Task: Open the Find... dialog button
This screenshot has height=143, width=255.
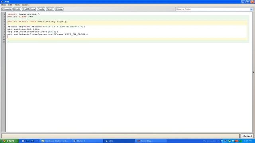Action: click(x=50, y=9)
